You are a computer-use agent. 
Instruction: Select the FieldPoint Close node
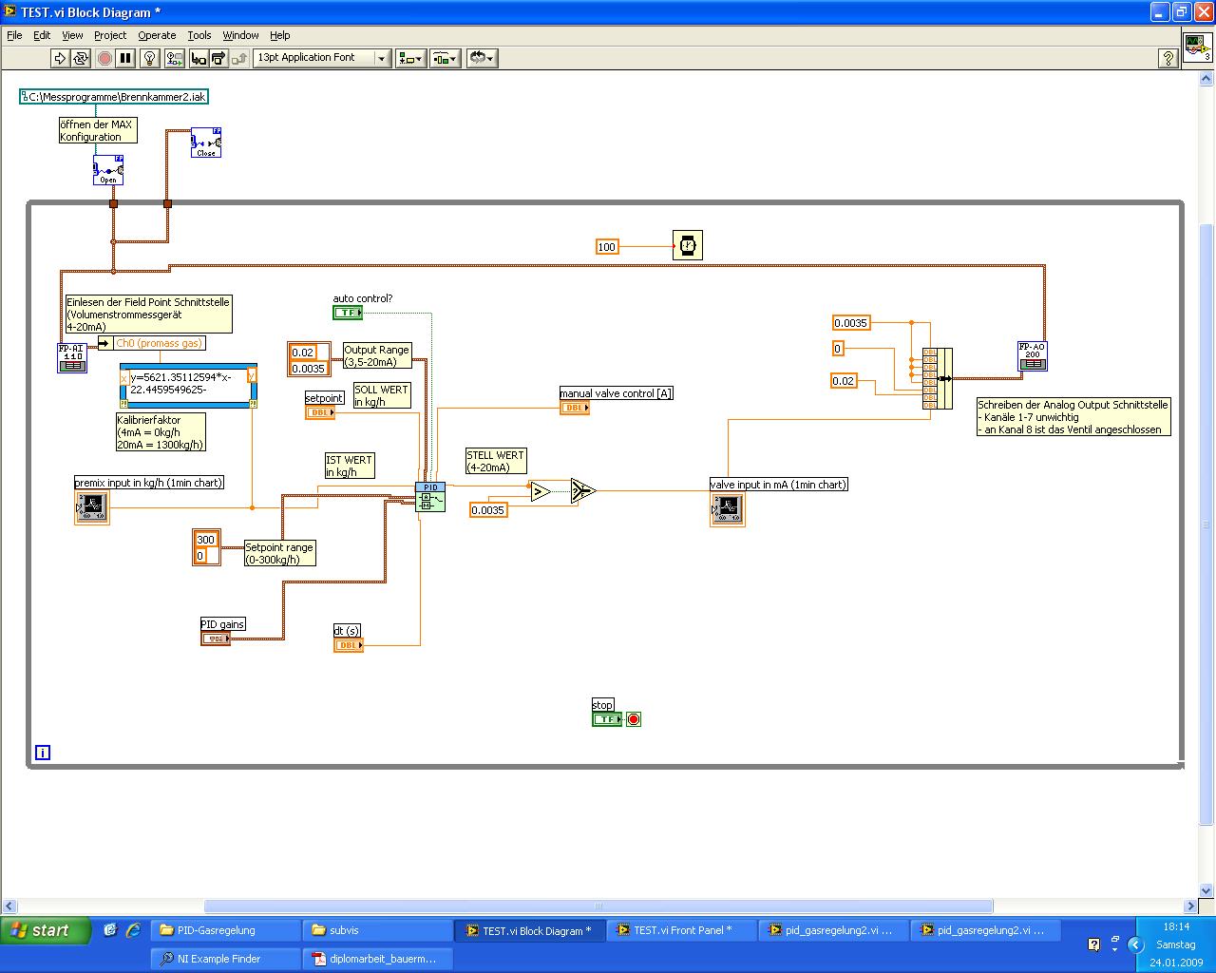pos(206,143)
